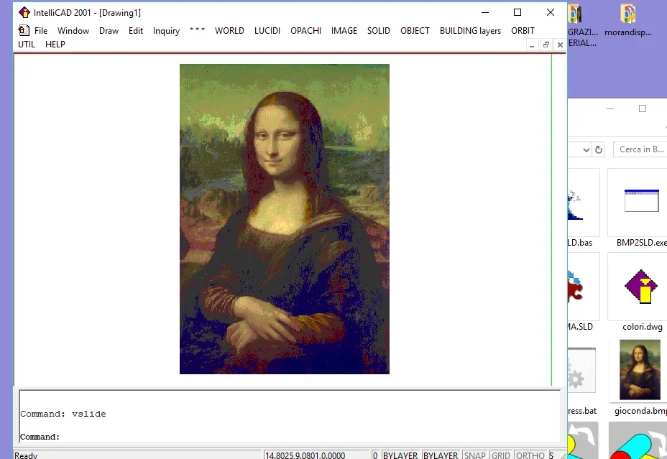
Task: Click the Explorer refresh button
Action: [x=599, y=149]
